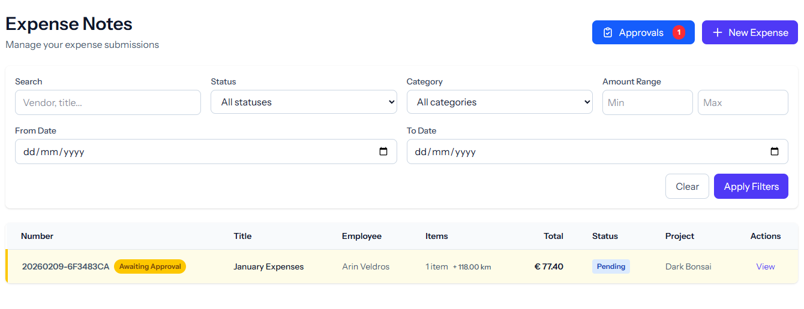Screen dimensions: 804x309
Task: Click the clipboard icon in Approvals button
Action: [608, 33]
